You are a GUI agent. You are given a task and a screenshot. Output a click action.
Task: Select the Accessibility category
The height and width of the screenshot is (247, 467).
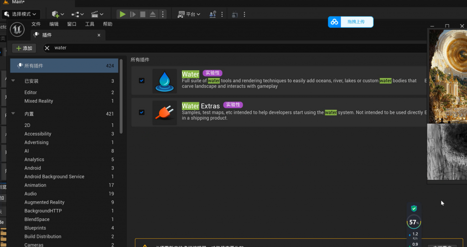pos(64,134)
